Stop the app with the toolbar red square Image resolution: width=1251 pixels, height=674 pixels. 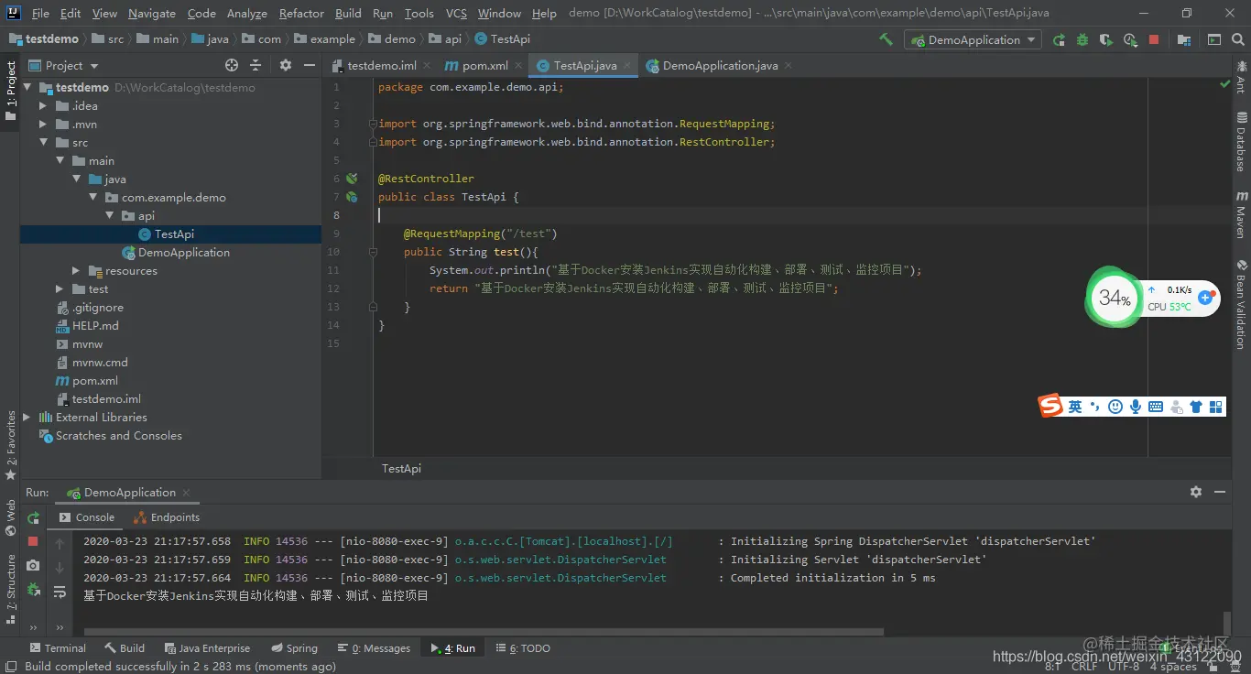pyautogui.click(x=1154, y=39)
